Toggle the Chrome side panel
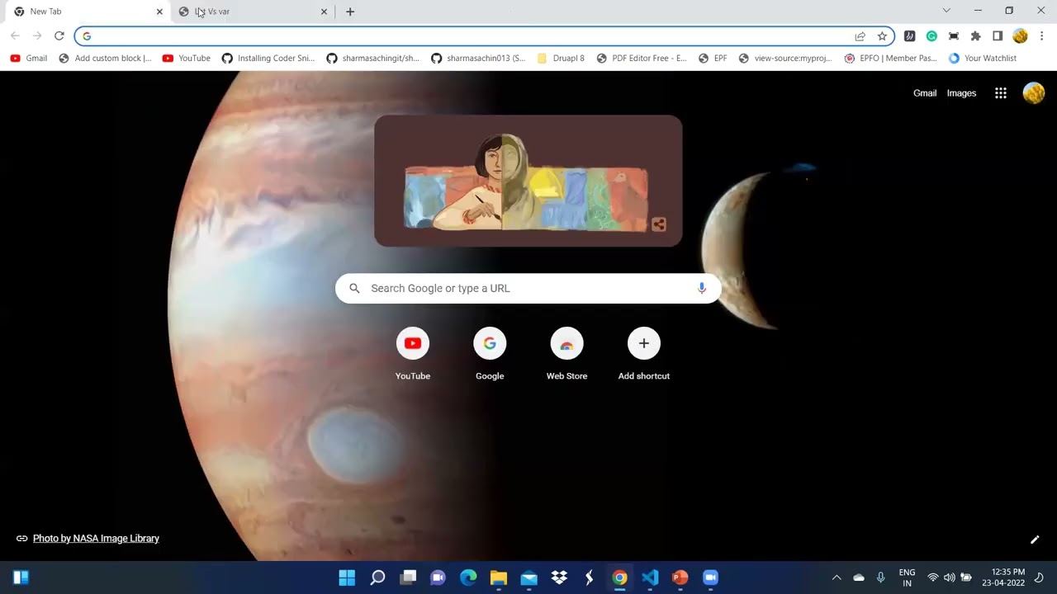Viewport: 1057px width, 594px height. [x=998, y=36]
